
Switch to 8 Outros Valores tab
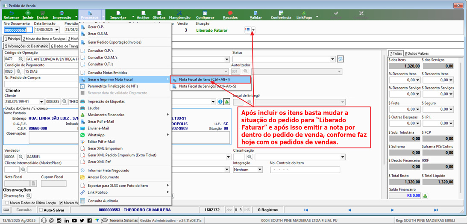pyautogui.click(x=416, y=53)
